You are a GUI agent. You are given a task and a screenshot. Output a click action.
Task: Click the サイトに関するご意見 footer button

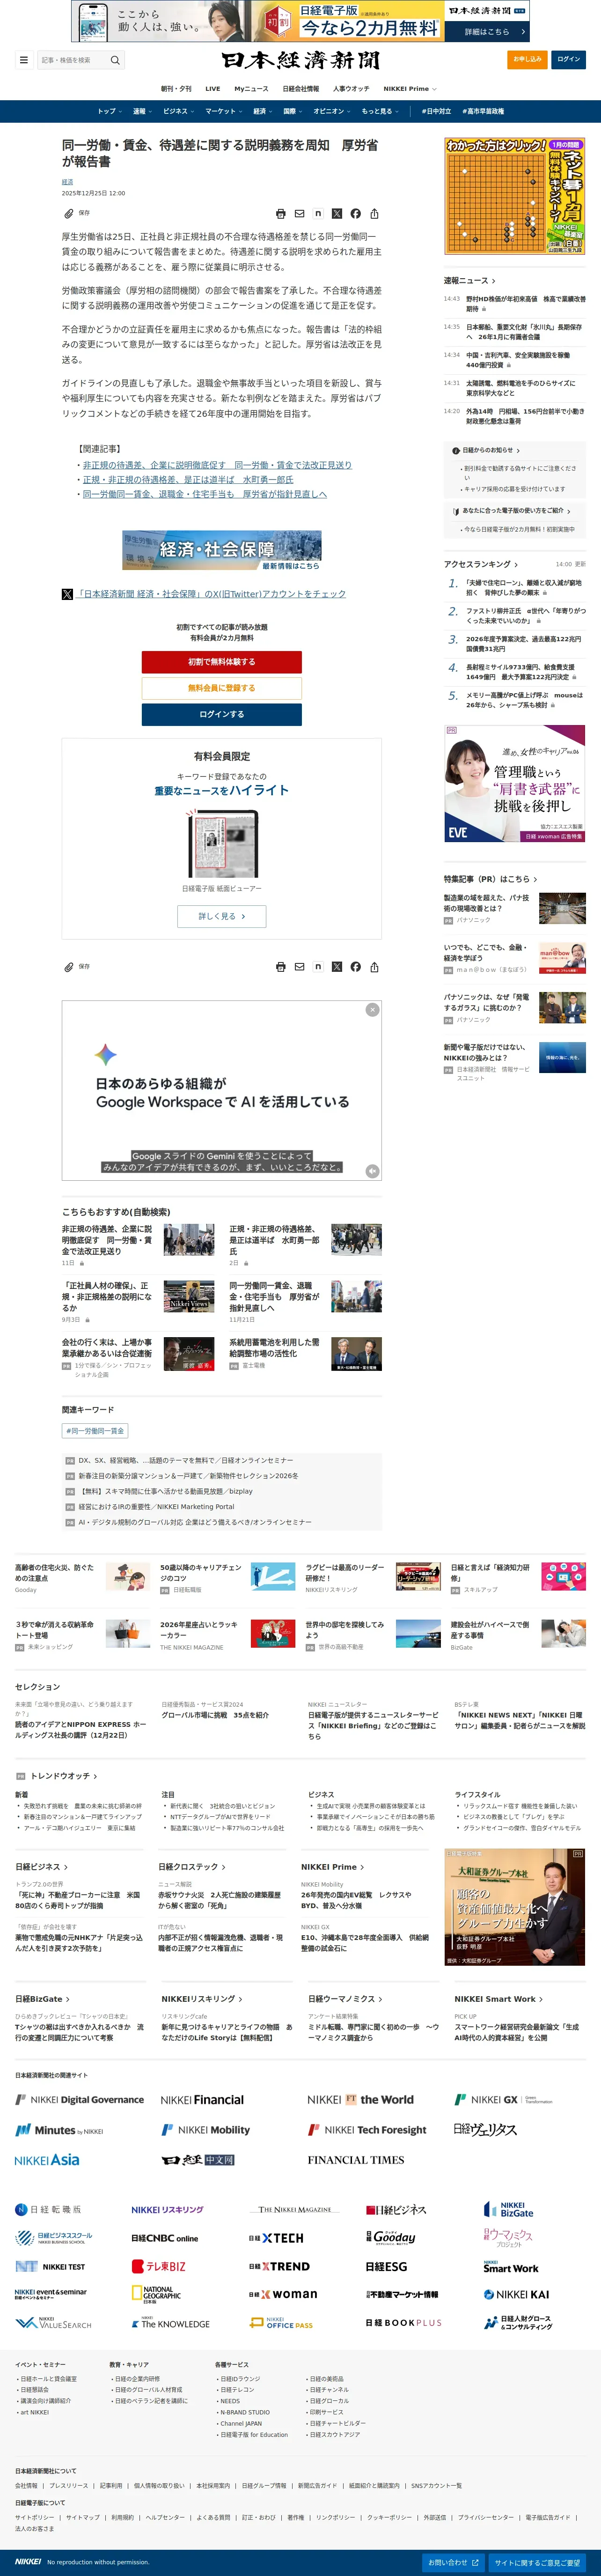537,2563
